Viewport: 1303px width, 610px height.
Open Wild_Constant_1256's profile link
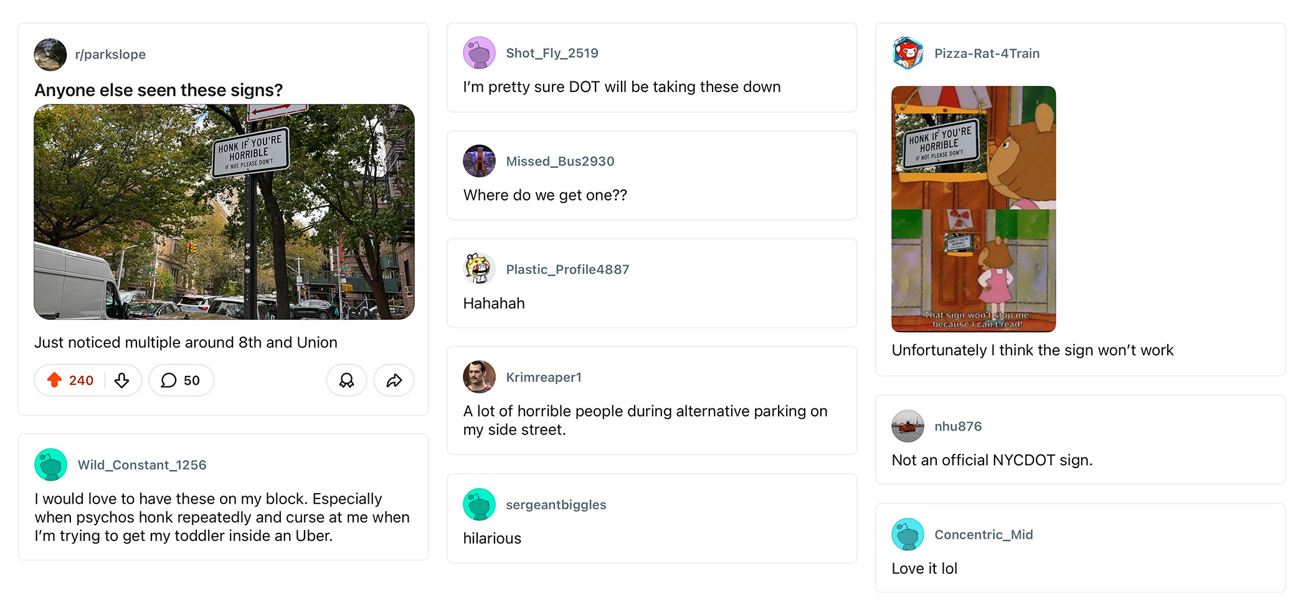(142, 465)
